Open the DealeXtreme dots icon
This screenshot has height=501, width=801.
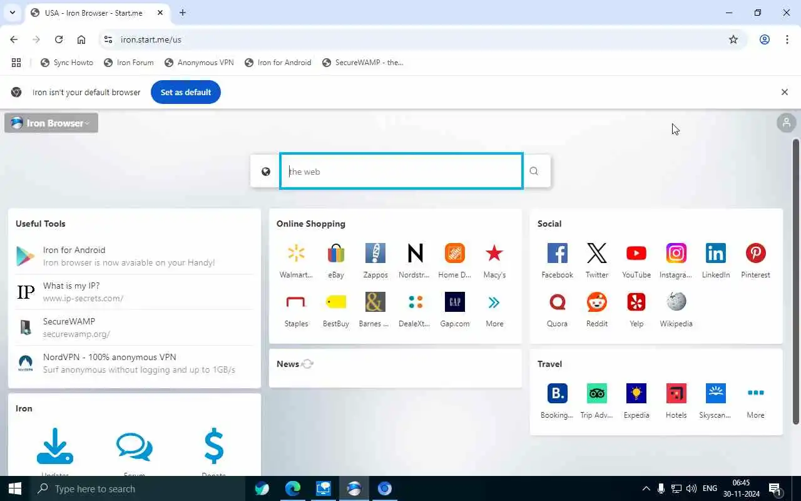[416, 302]
